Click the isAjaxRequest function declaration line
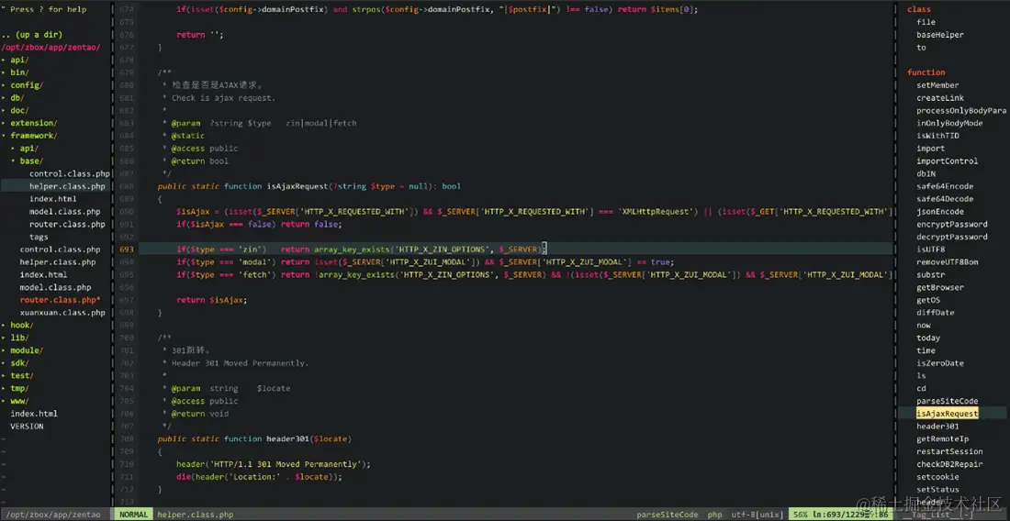This screenshot has height=521, width=1010. (x=309, y=186)
